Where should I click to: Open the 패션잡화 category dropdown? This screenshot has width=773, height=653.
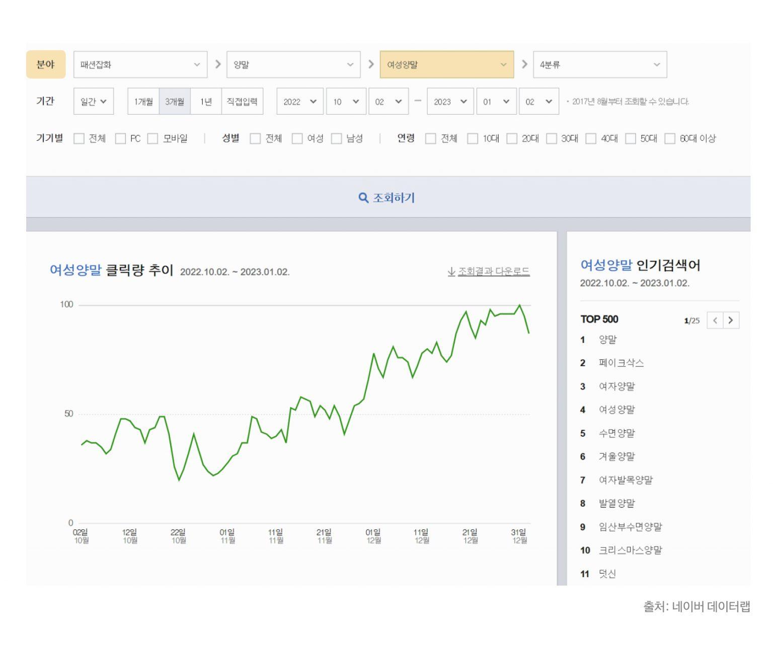pos(140,64)
